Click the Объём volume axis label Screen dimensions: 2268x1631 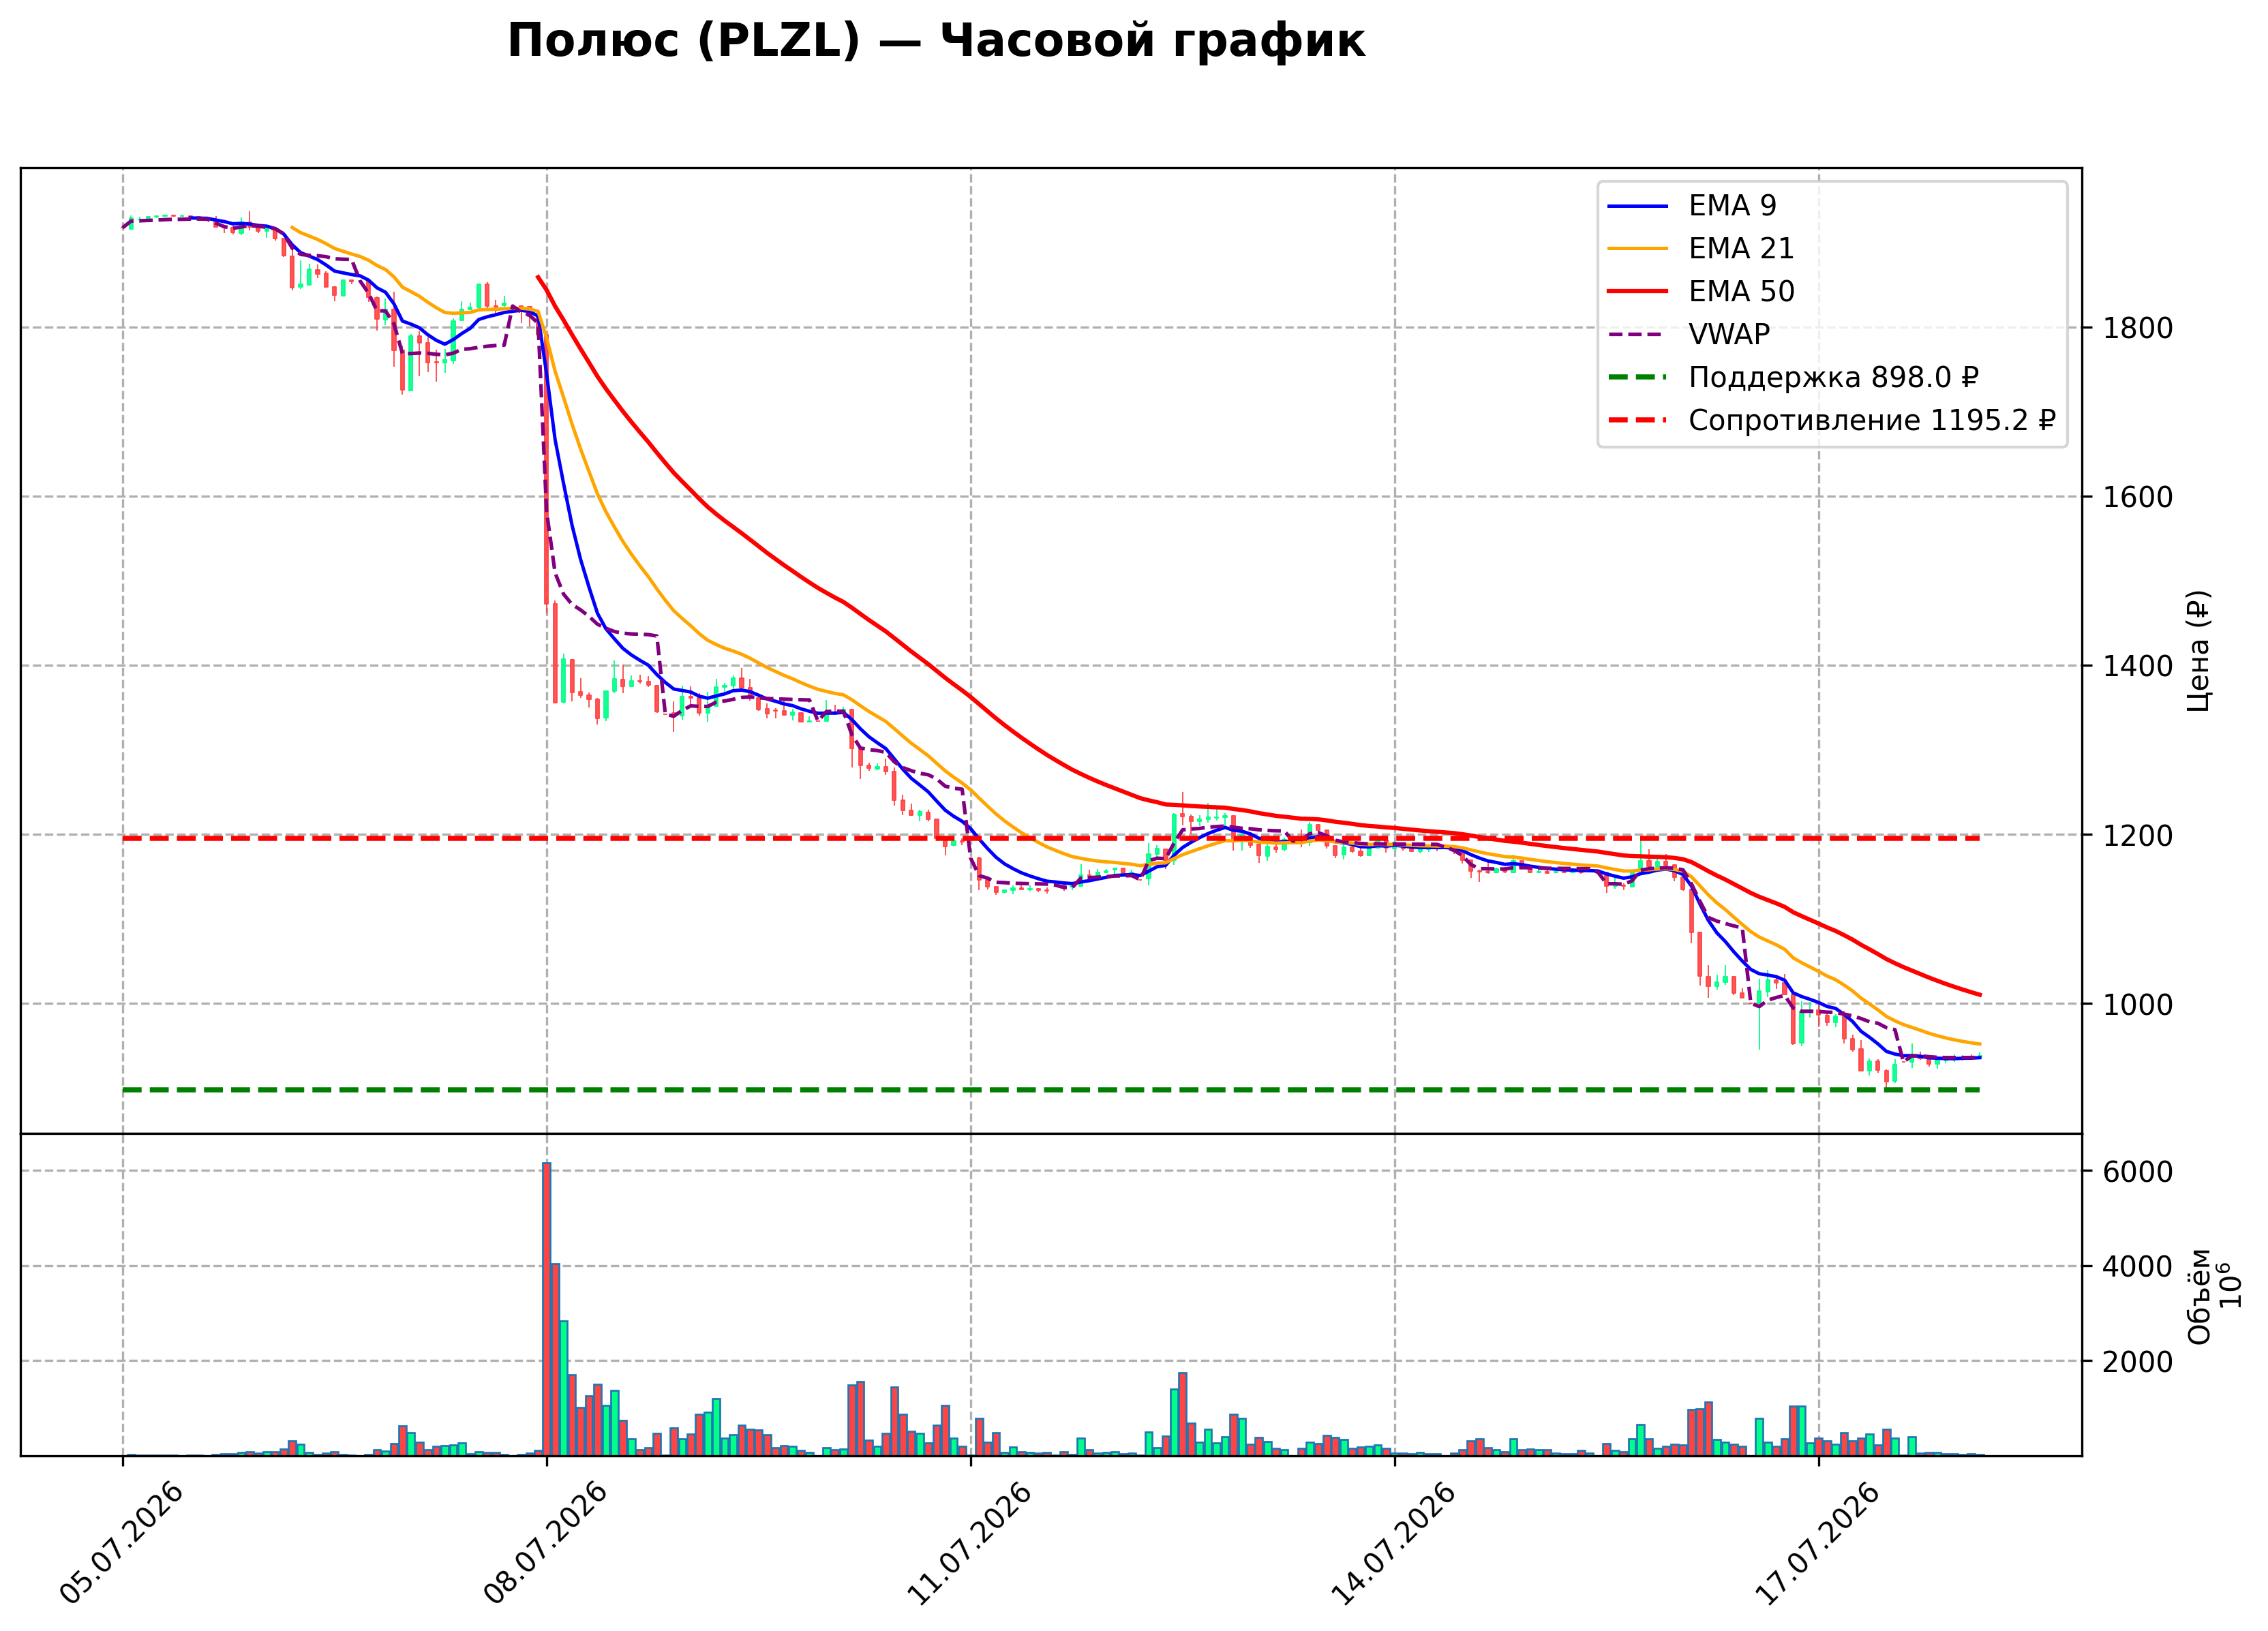(x=2199, y=1297)
